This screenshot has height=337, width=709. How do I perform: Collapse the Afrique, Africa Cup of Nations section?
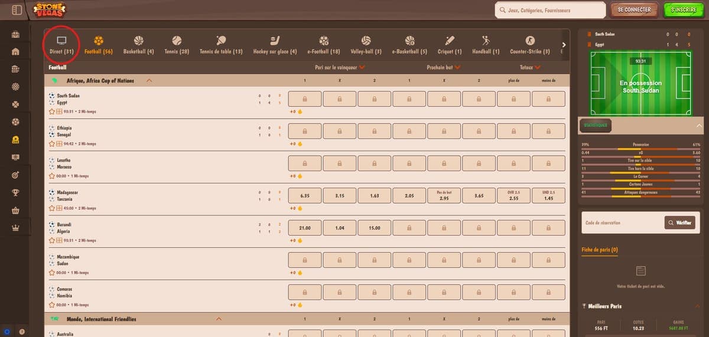149,81
